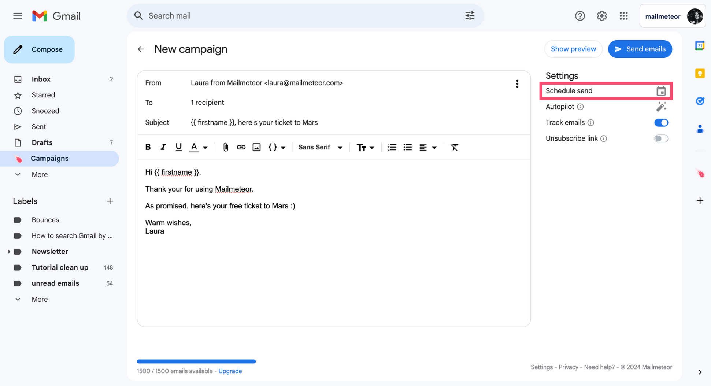The width and height of the screenshot is (711, 386).
Task: Open the Tutorial clean up label
Action: point(60,267)
